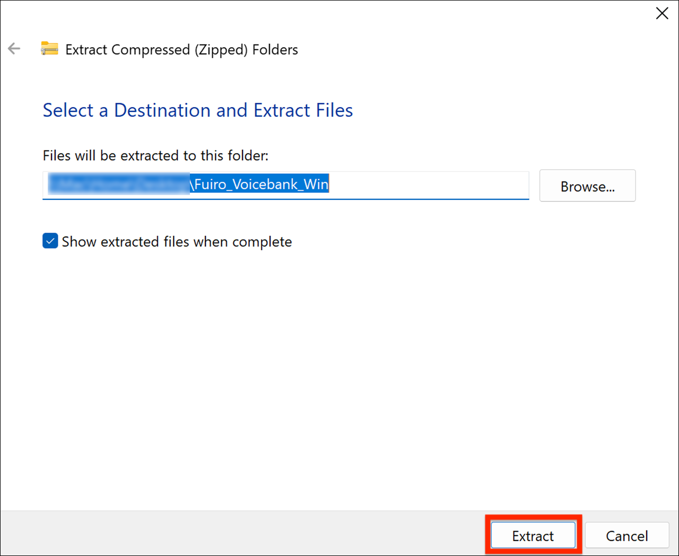Click the Select a Destination heading
This screenshot has width=679, height=556.
coord(197,110)
